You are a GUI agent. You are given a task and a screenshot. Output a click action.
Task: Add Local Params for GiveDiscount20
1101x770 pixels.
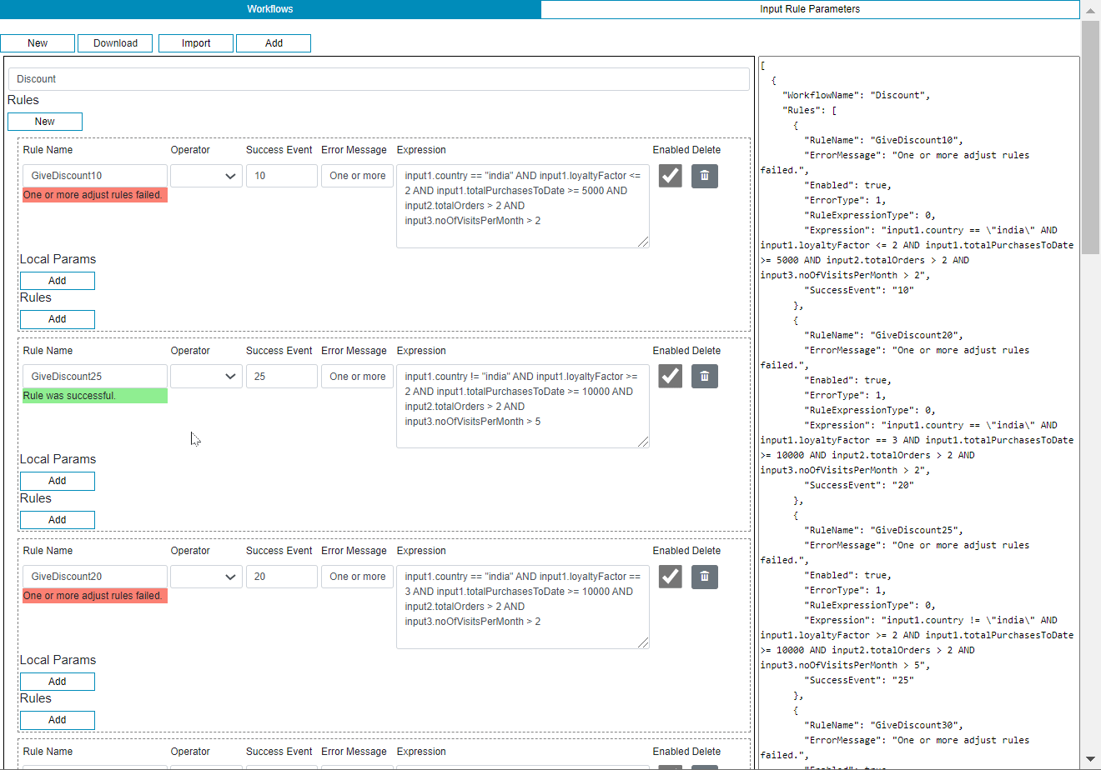pos(58,682)
